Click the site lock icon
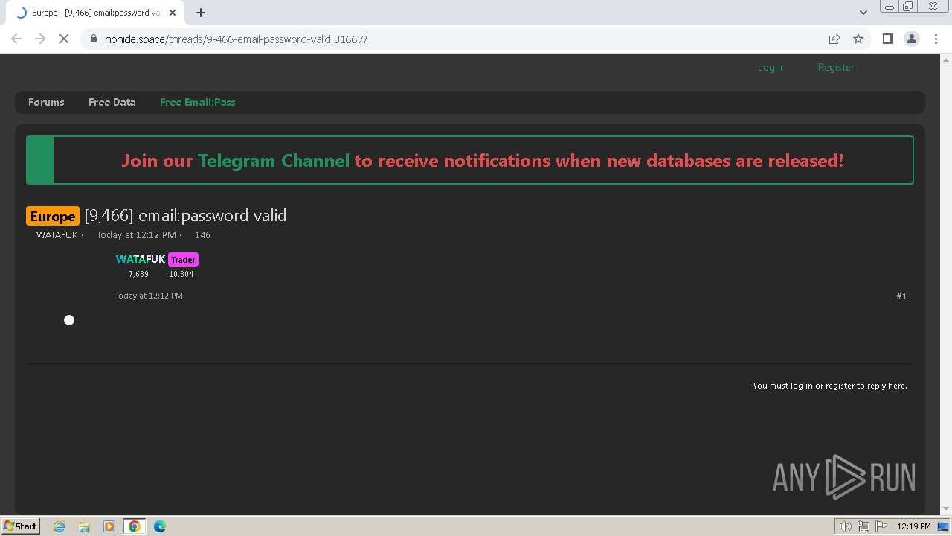The image size is (952, 536). click(93, 39)
